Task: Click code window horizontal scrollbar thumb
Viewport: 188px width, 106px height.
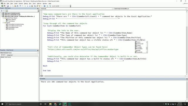Action: coord(54,76)
